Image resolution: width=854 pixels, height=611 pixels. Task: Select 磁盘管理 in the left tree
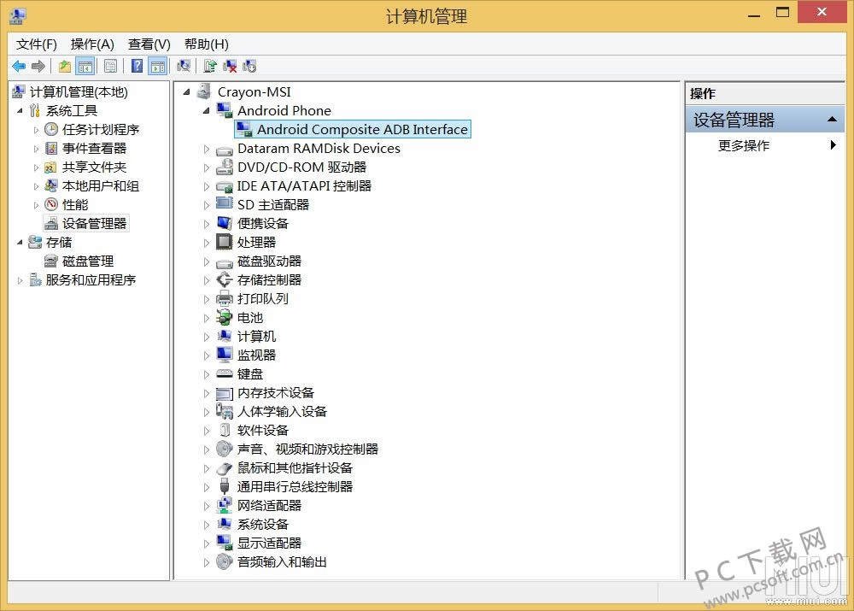coord(87,261)
